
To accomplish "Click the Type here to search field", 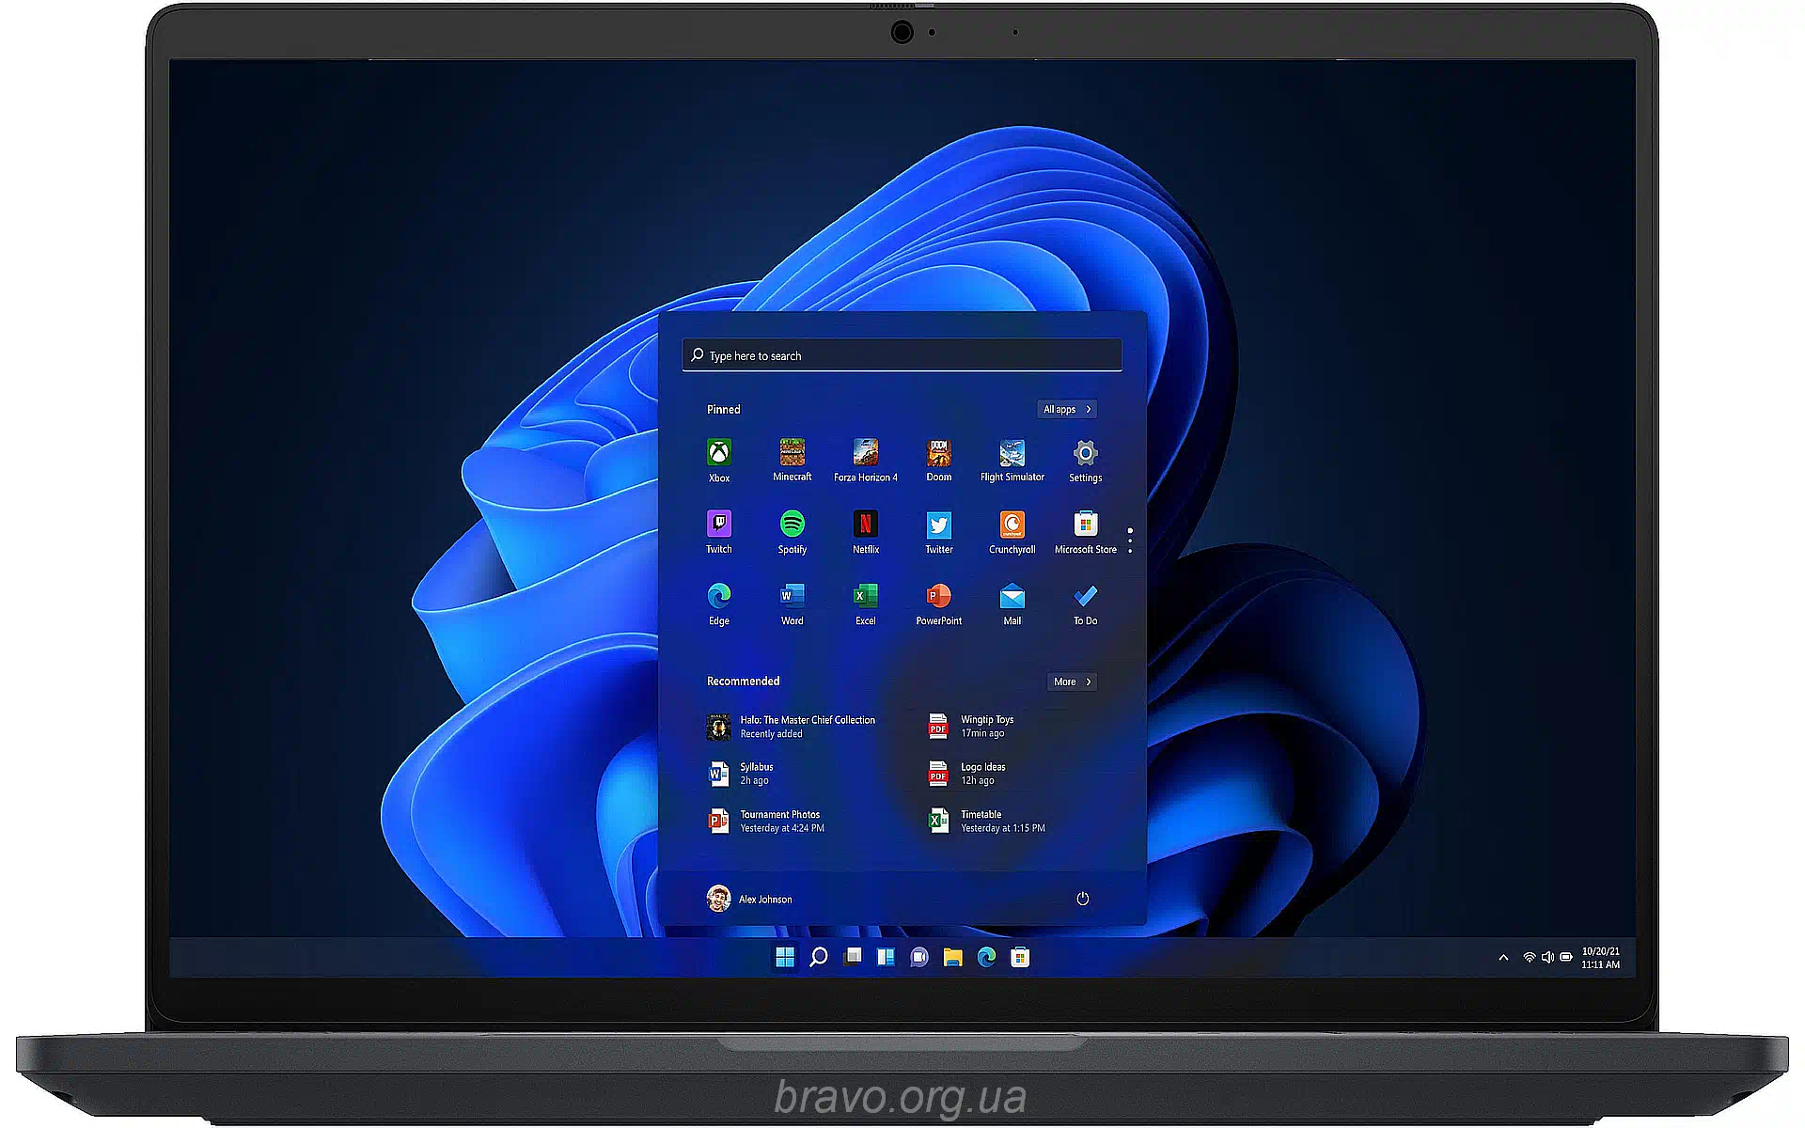I will click(901, 355).
